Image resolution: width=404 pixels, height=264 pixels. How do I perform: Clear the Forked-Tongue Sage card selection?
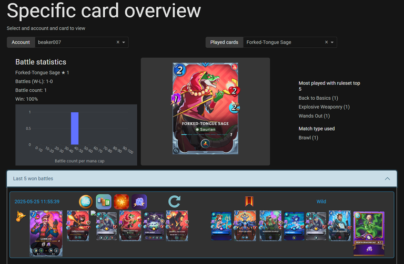(327, 42)
